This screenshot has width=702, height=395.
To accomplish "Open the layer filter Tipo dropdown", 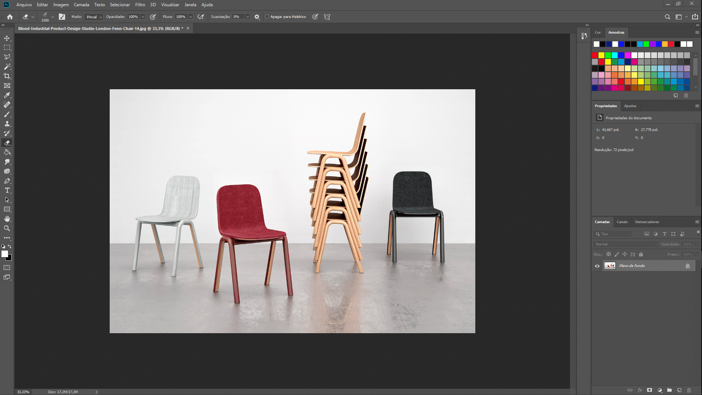I will coord(613,234).
